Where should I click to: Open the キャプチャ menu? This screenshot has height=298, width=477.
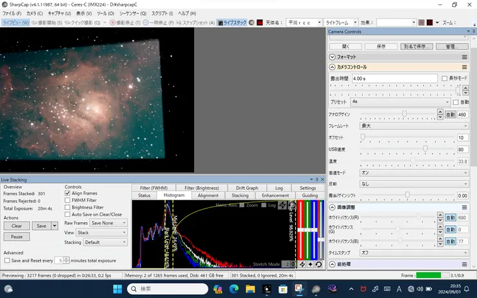point(59,13)
